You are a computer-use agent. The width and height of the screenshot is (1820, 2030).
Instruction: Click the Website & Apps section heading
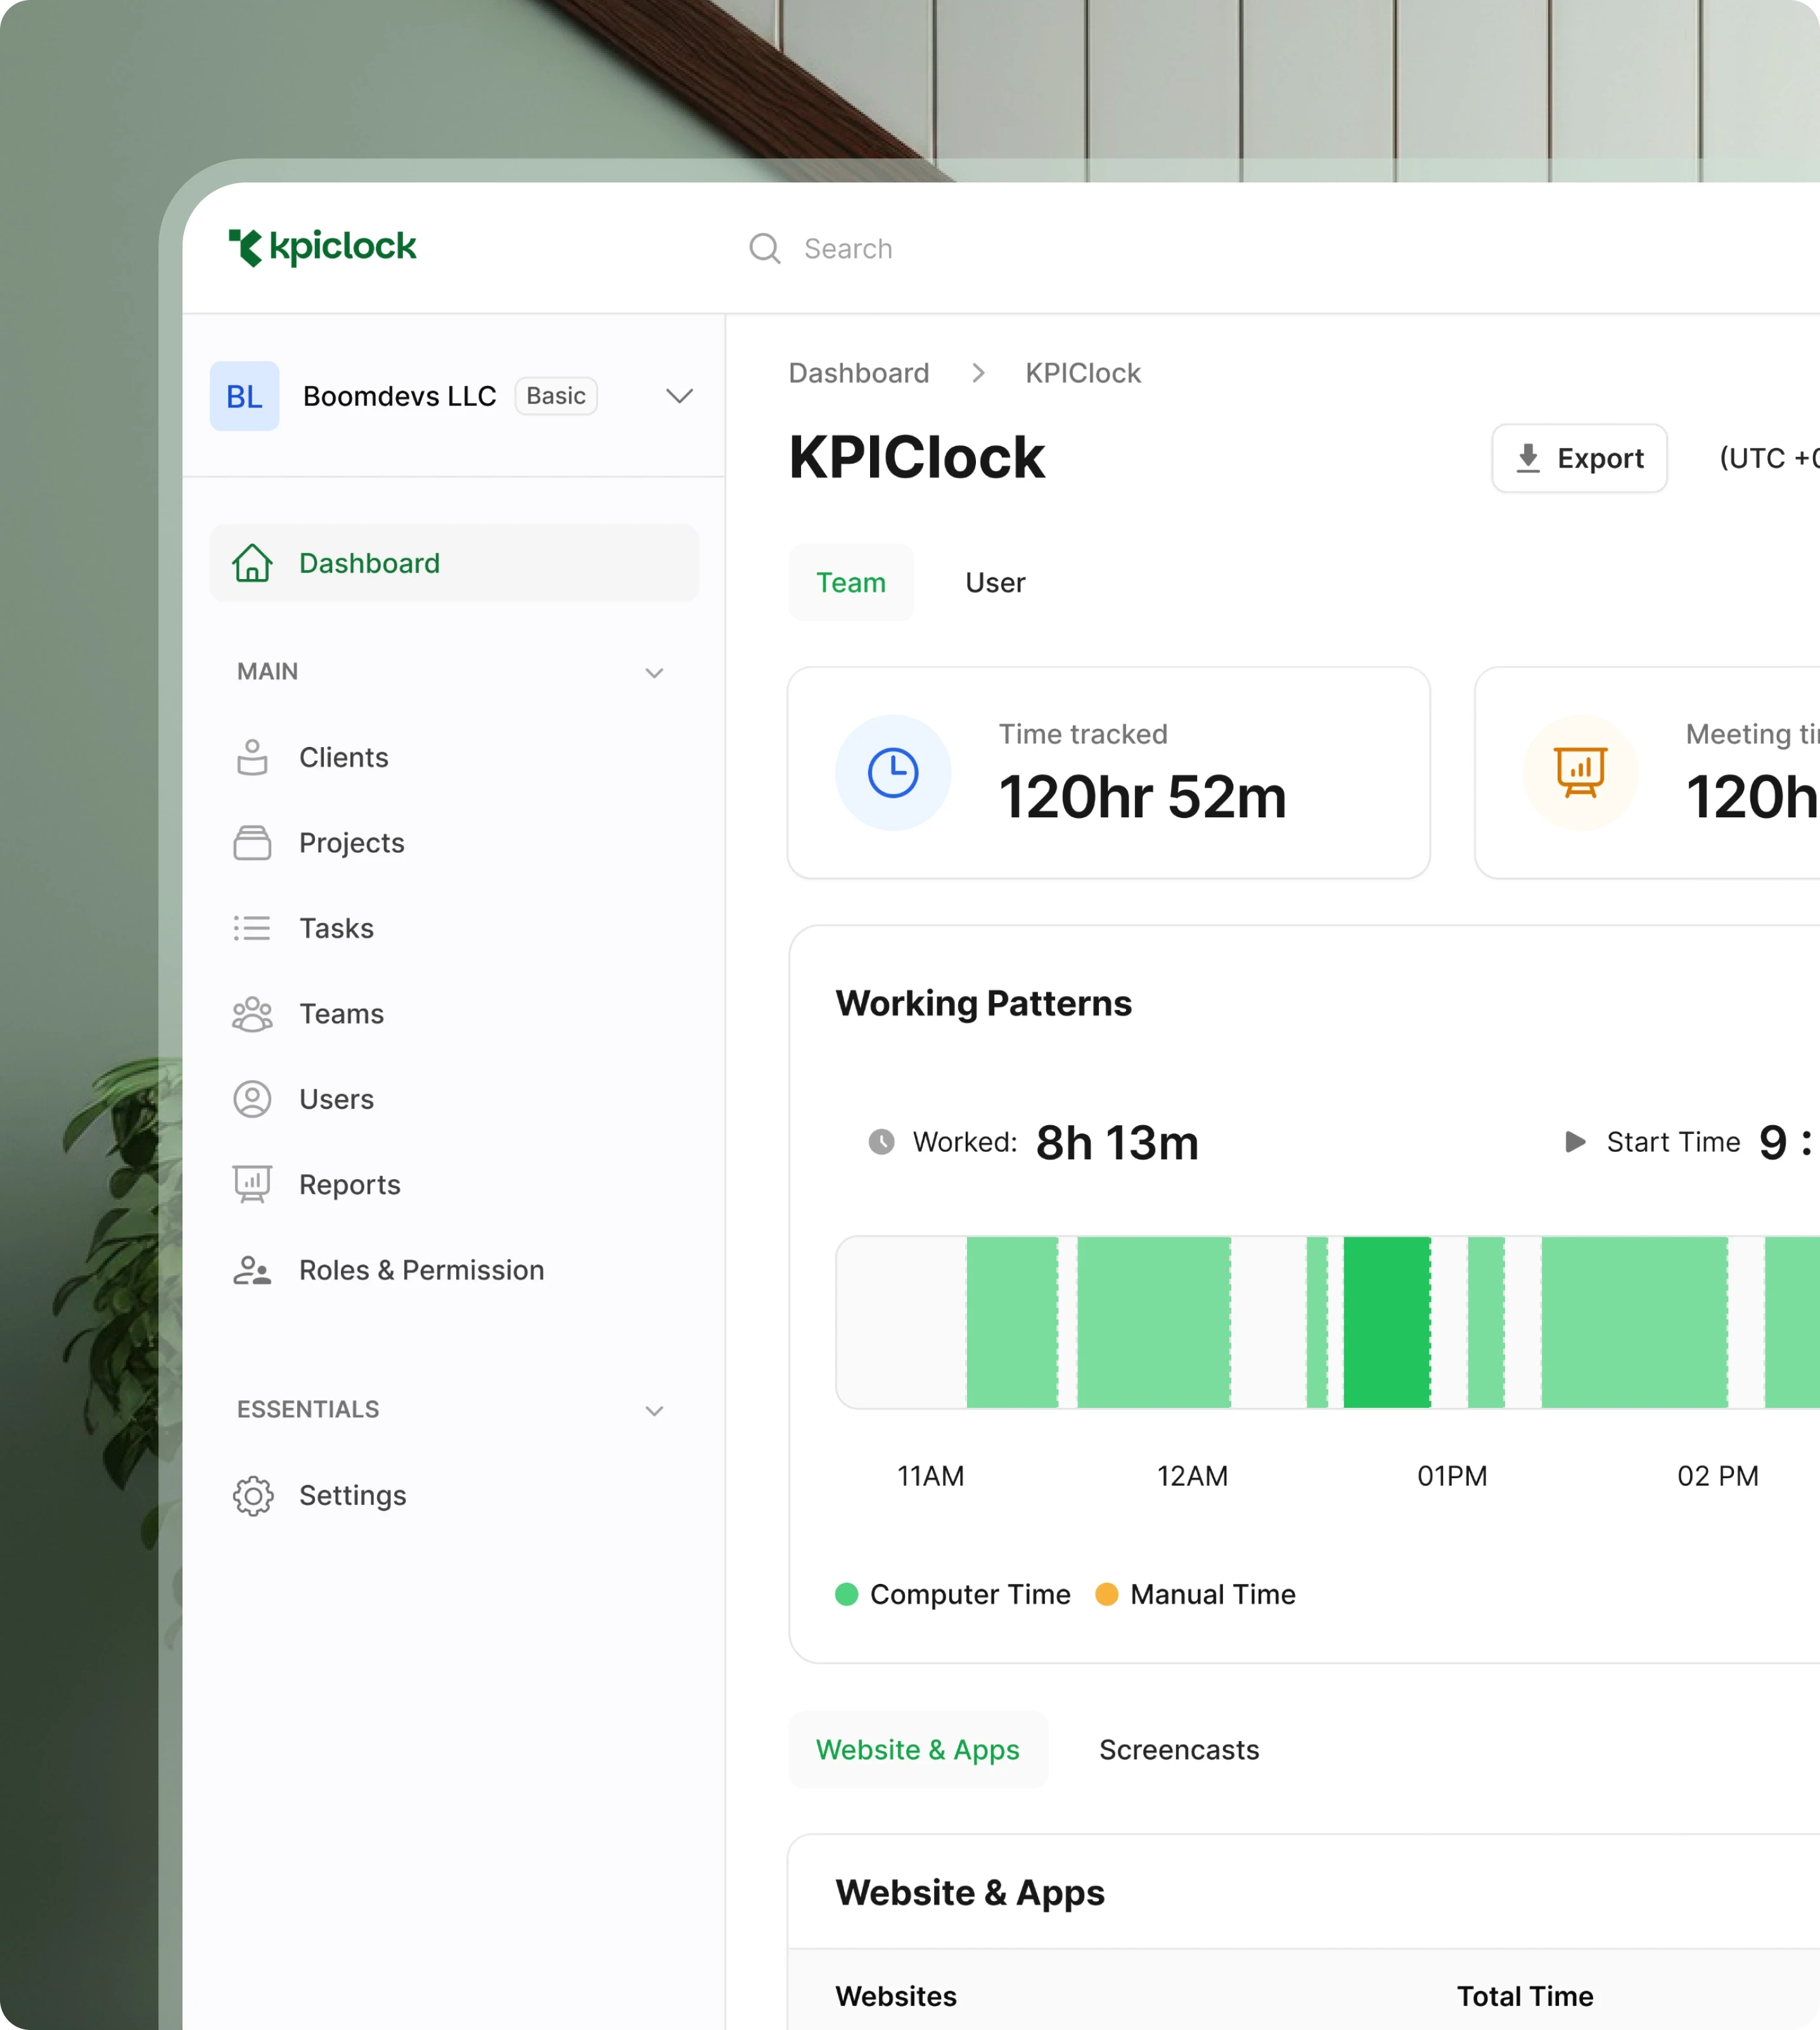(x=970, y=1893)
